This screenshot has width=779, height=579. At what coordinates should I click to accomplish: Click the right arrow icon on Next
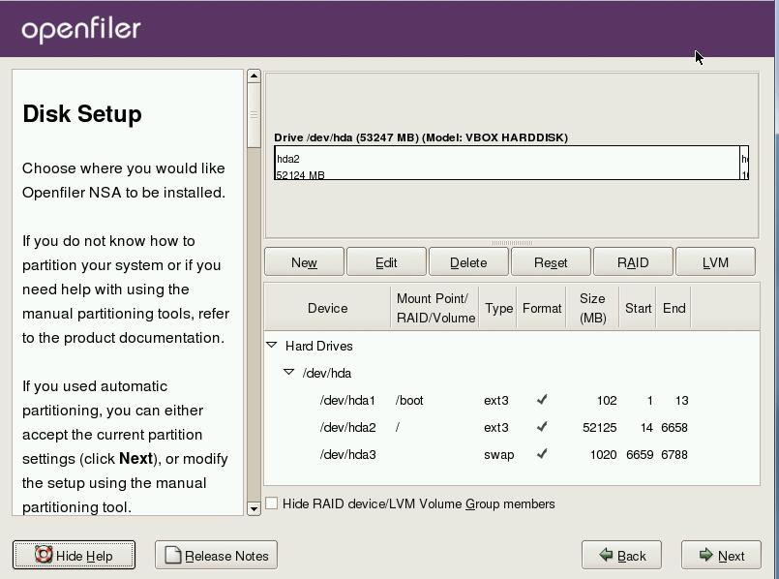coord(704,555)
